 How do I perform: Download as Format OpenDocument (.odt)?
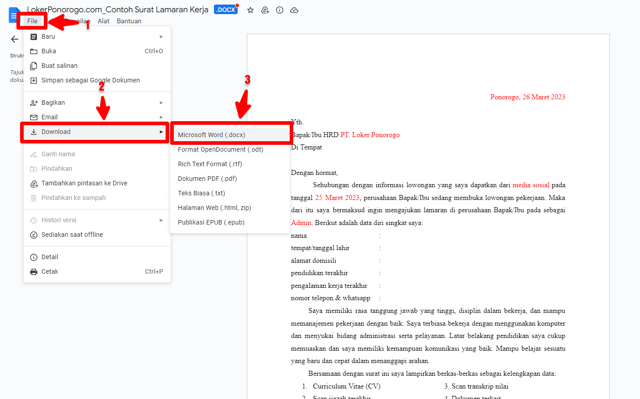tap(230, 149)
